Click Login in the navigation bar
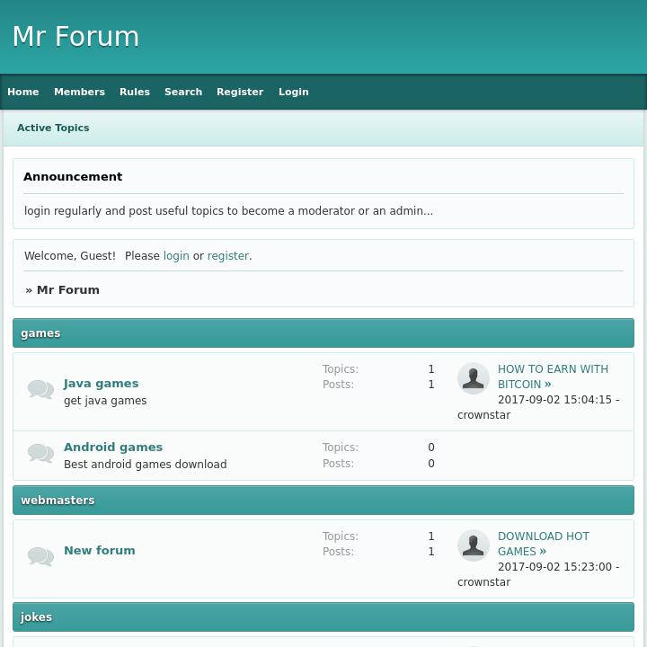The width and height of the screenshot is (647, 647). point(293,92)
